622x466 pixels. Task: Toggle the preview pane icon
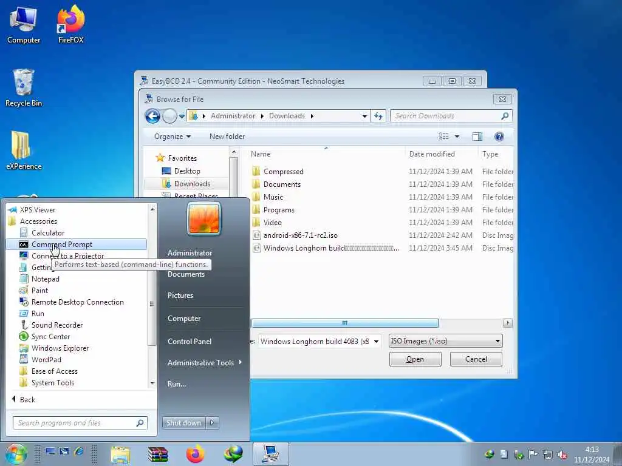[477, 137]
